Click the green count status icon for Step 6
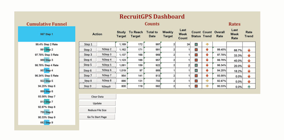This screenshot has width=284, height=140. click(196, 71)
